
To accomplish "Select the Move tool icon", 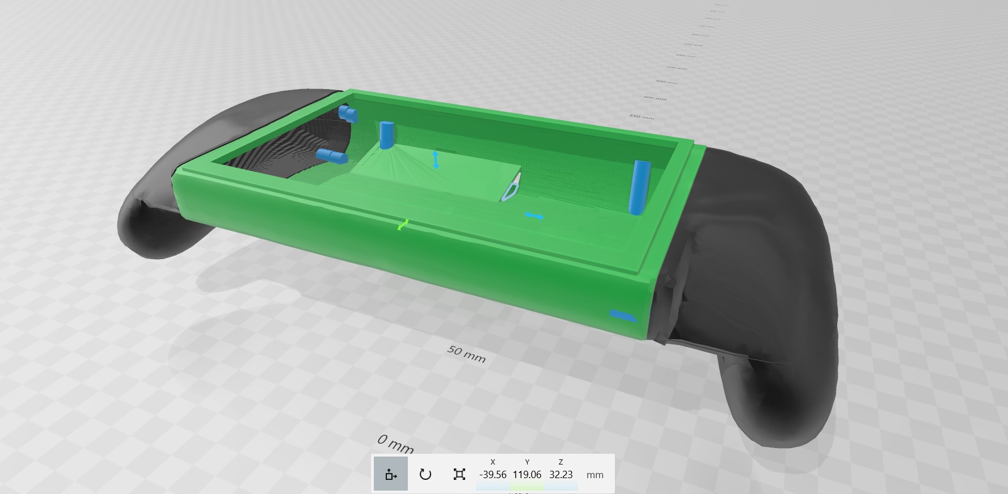I will click(x=391, y=474).
